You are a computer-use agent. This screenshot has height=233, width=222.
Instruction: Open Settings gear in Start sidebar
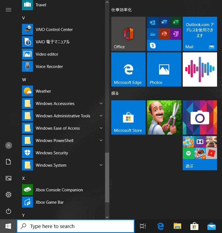pos(9,195)
